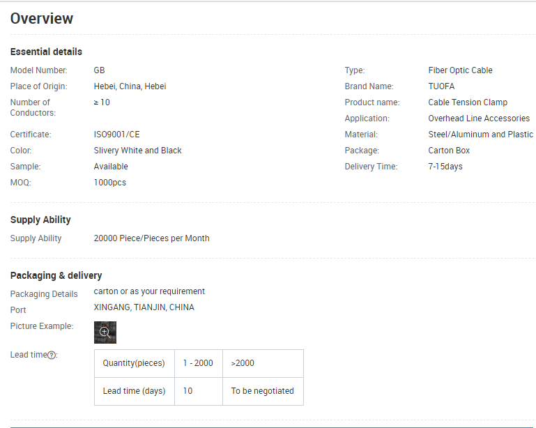536x428 pixels.
Task: Click the 'Number of Conductors:' label
Action: [x=33, y=107]
